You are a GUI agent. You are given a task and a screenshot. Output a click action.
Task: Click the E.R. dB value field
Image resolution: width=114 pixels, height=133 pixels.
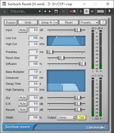33,104
